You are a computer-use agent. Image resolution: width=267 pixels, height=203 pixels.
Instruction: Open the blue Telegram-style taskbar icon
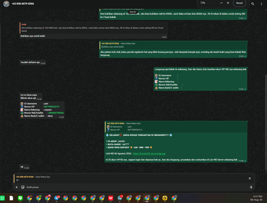[x=57, y=198]
